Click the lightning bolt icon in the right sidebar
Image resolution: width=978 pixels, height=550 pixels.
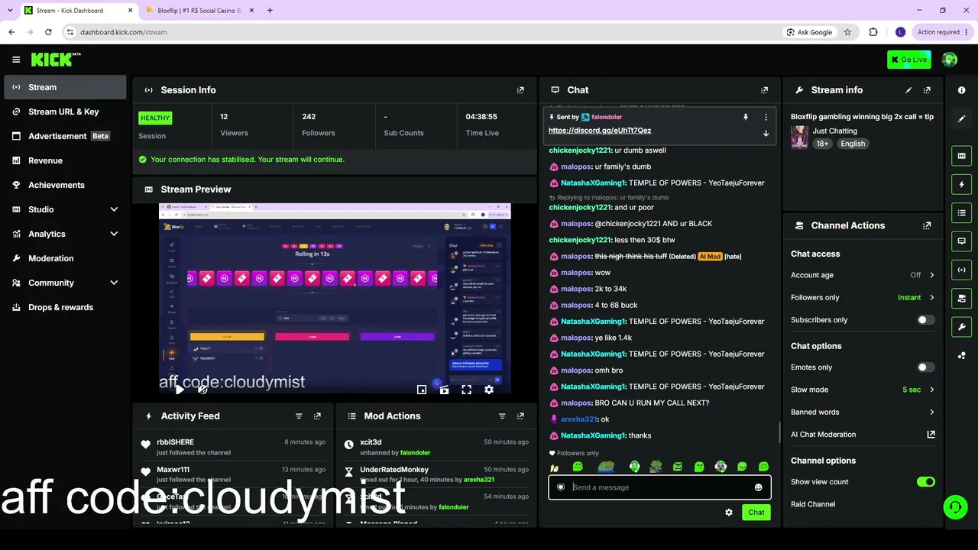pyautogui.click(x=962, y=184)
